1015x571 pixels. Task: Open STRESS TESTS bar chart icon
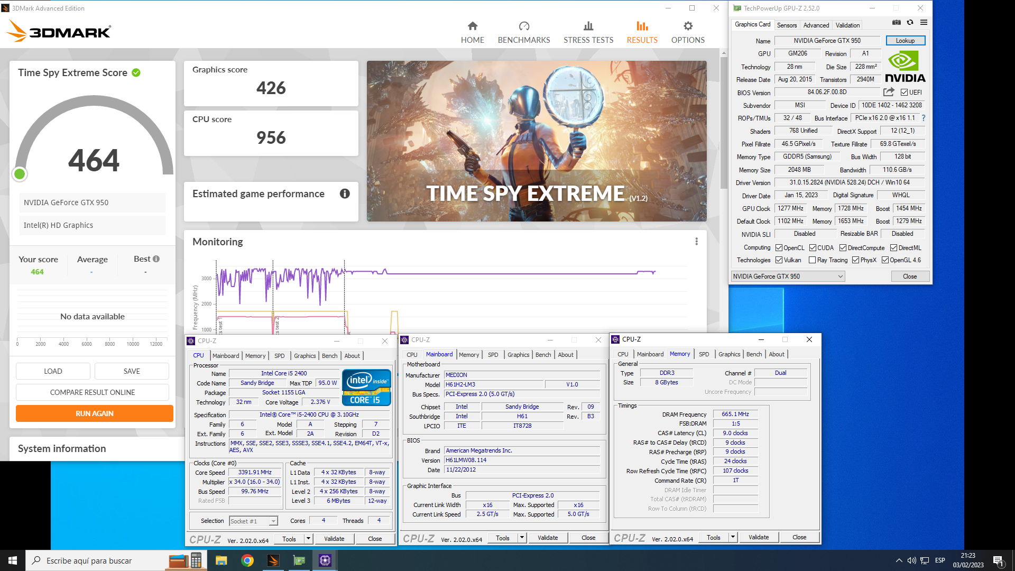click(x=588, y=26)
